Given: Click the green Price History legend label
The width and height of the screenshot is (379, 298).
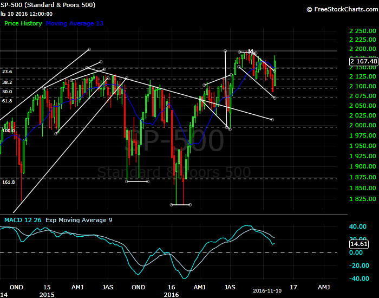Looking at the screenshot, I should (x=23, y=23).
